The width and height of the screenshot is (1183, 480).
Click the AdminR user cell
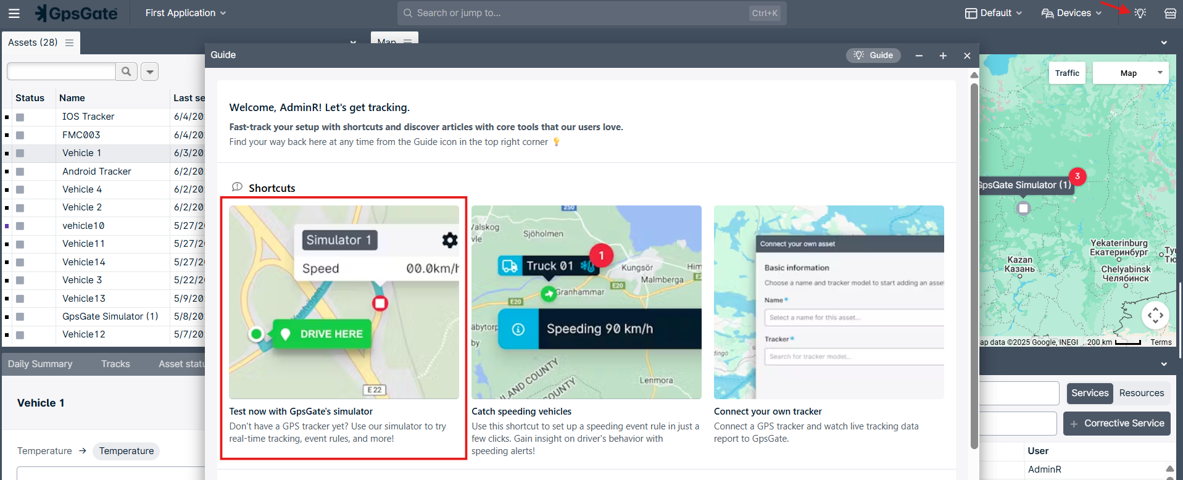[1044, 470]
